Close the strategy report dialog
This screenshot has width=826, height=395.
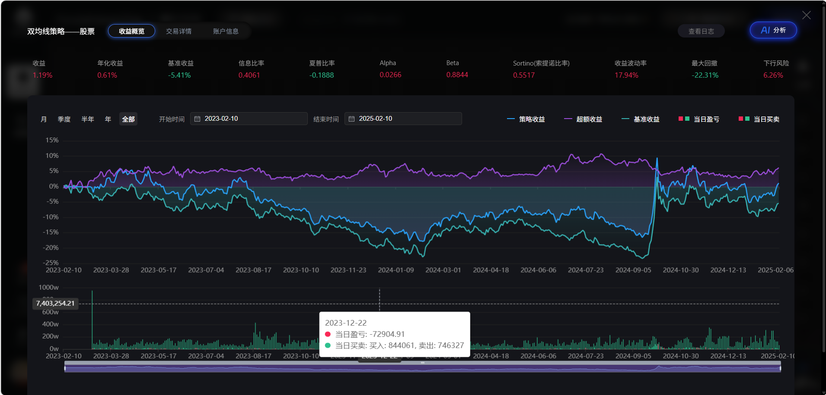pos(806,15)
